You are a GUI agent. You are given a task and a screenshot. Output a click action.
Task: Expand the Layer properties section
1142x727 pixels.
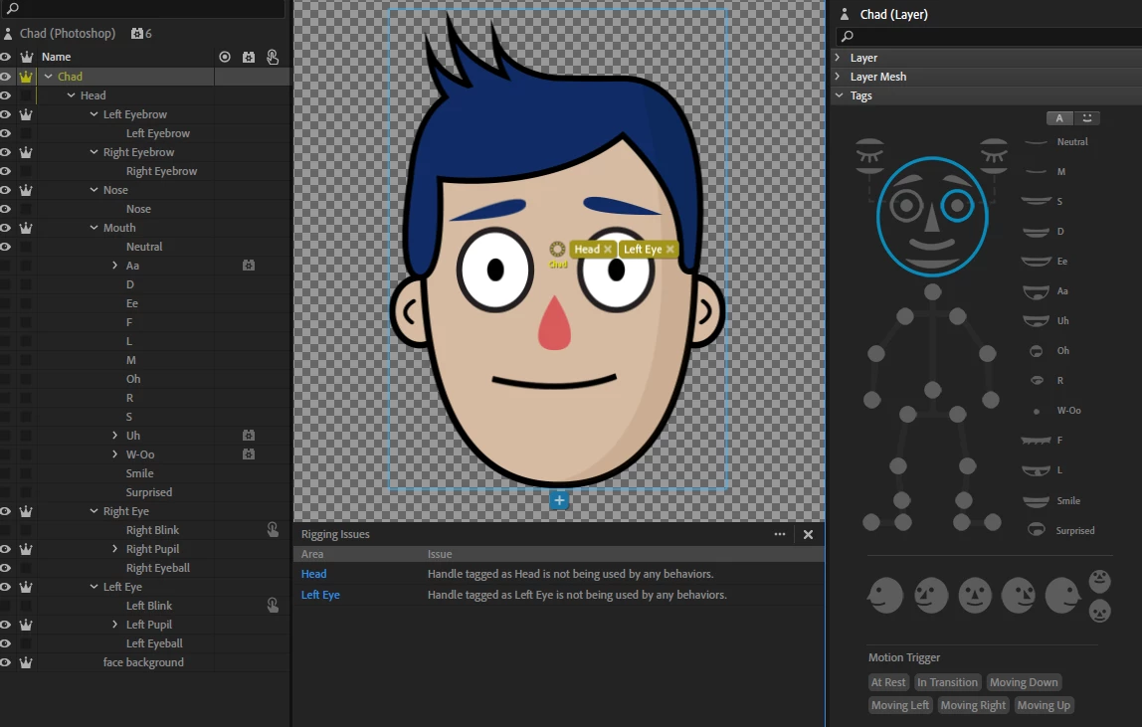click(x=838, y=57)
